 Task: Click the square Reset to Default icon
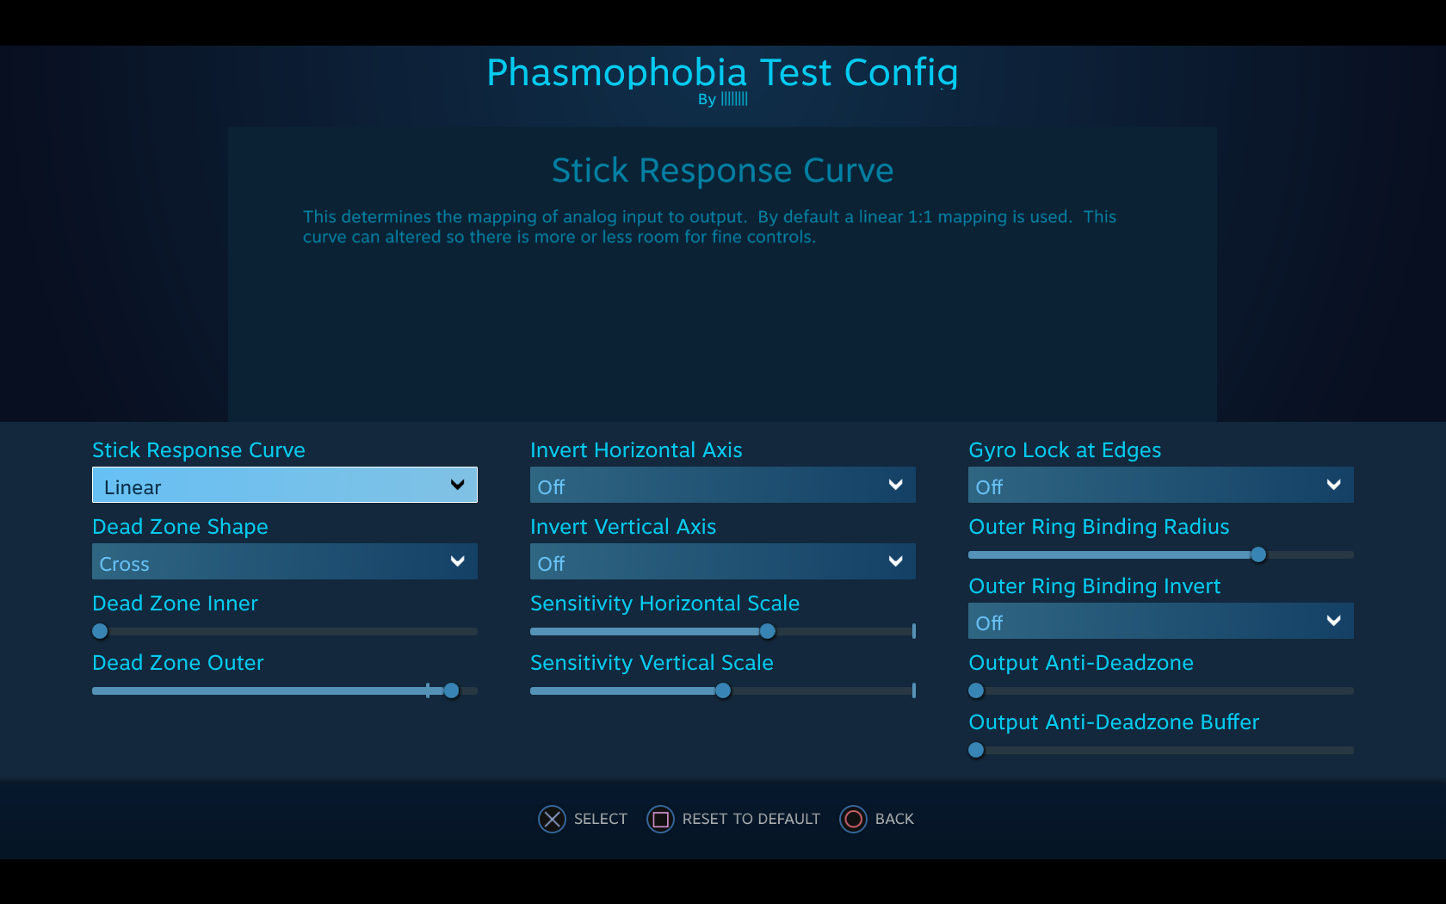pyautogui.click(x=660, y=819)
